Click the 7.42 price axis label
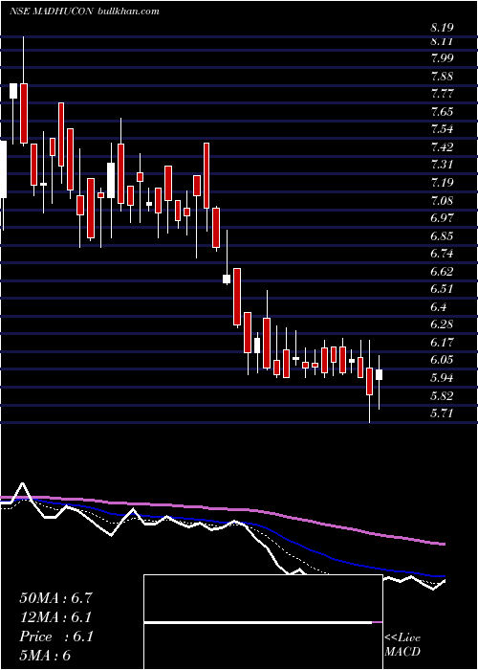The width and height of the screenshot is (478, 670). click(x=442, y=147)
